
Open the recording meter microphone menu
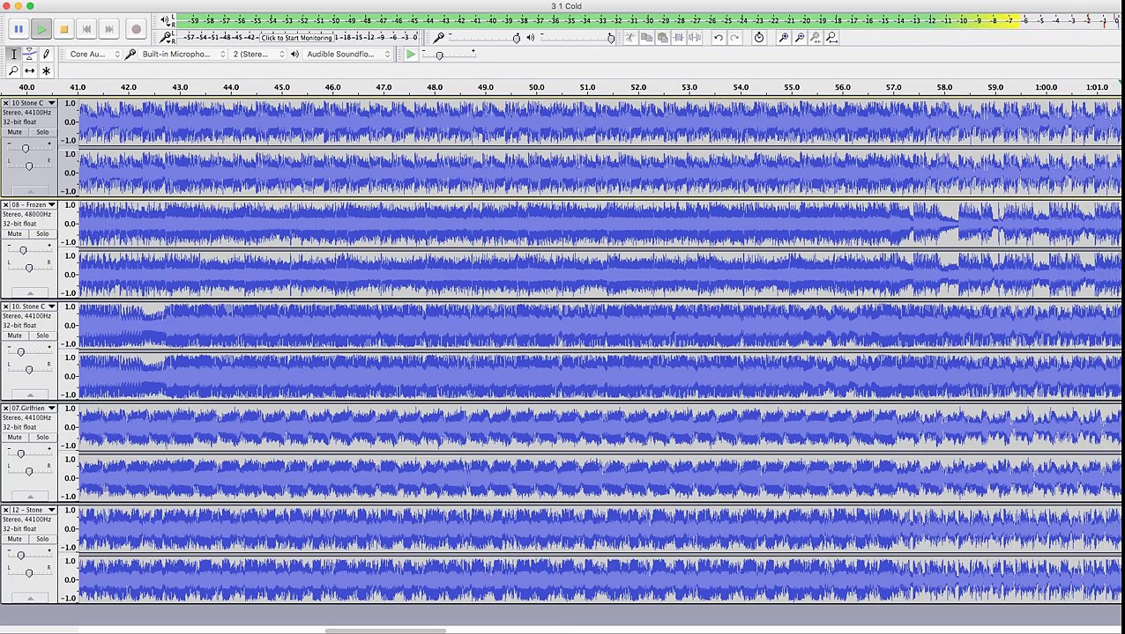167,37
